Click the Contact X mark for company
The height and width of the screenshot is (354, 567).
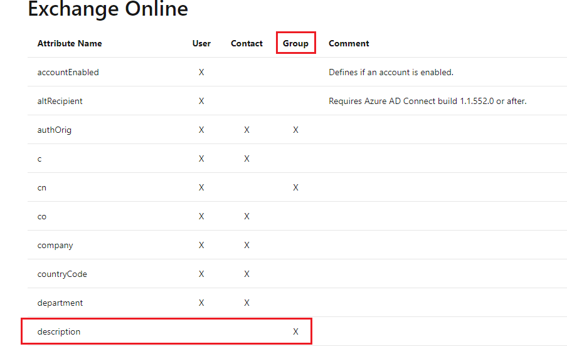tap(246, 245)
